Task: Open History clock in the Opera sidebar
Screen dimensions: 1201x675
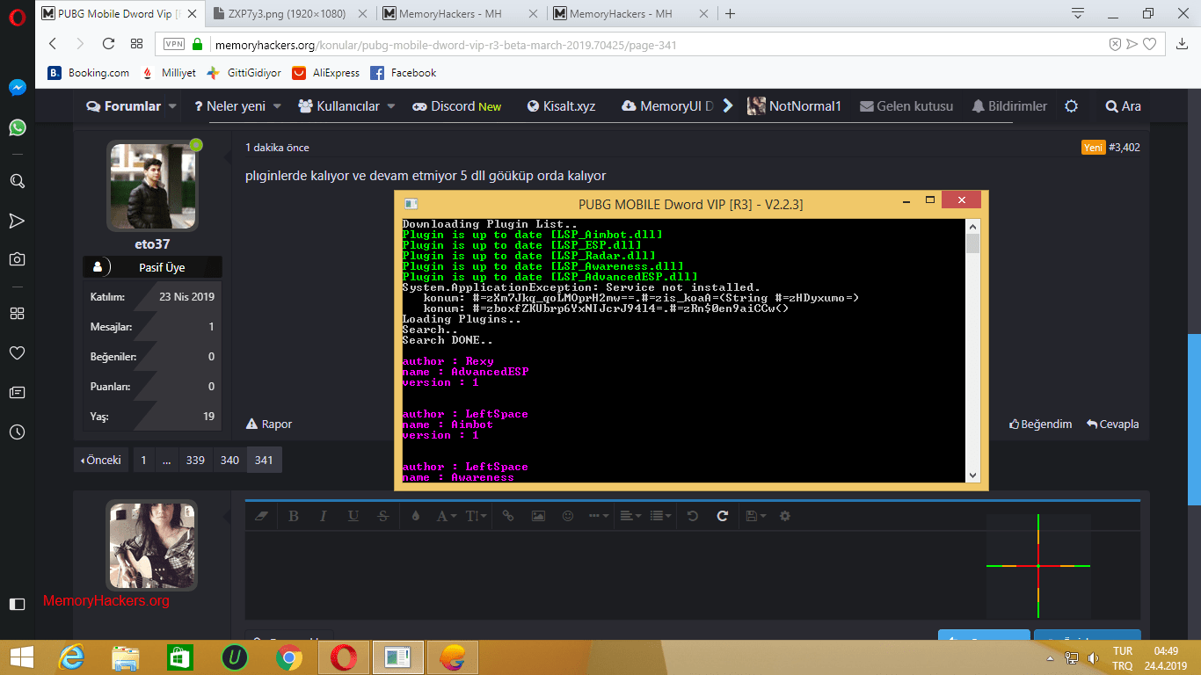Action: click(x=18, y=432)
